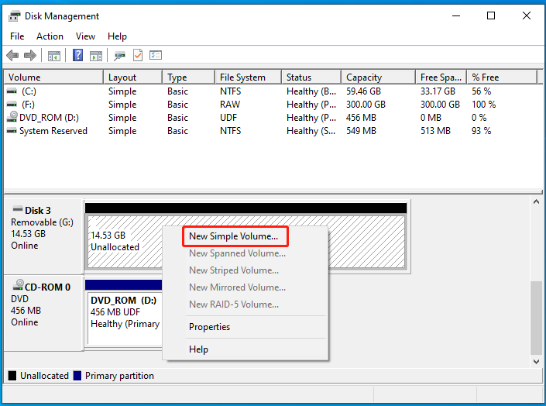The image size is (546, 406).
Task: Click the CD-ROM 0 disc icon
Action: pyautogui.click(x=18, y=284)
